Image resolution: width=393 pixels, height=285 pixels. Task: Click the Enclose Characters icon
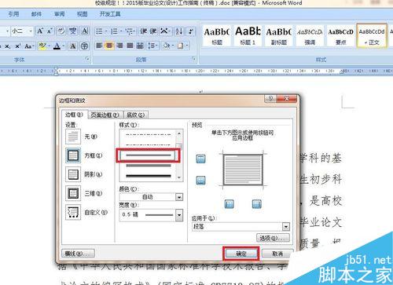coord(84,46)
